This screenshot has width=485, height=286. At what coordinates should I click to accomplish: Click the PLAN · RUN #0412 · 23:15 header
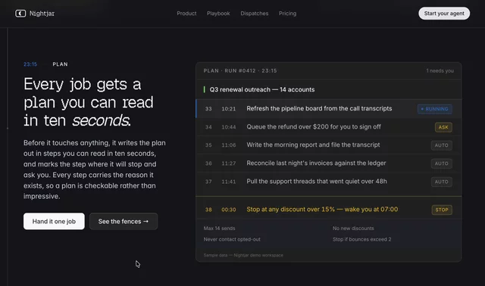click(240, 70)
